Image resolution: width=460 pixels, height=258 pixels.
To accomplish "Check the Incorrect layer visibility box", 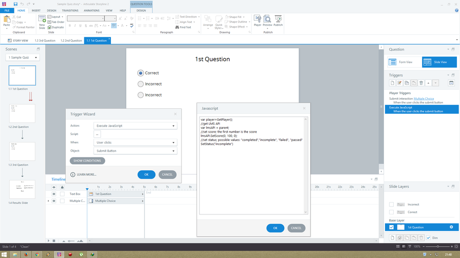I will [x=391, y=204].
